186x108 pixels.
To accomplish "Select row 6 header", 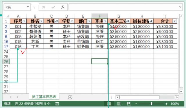I will 6,36.
